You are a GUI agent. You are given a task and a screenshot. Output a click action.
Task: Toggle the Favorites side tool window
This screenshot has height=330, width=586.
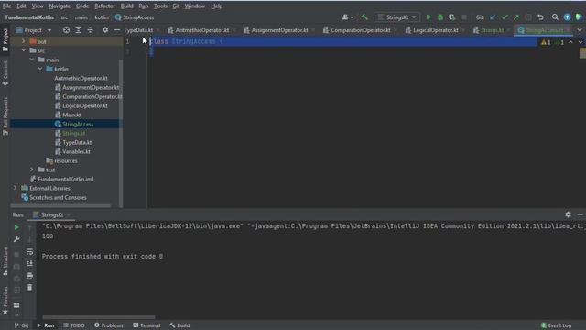[x=5, y=300]
